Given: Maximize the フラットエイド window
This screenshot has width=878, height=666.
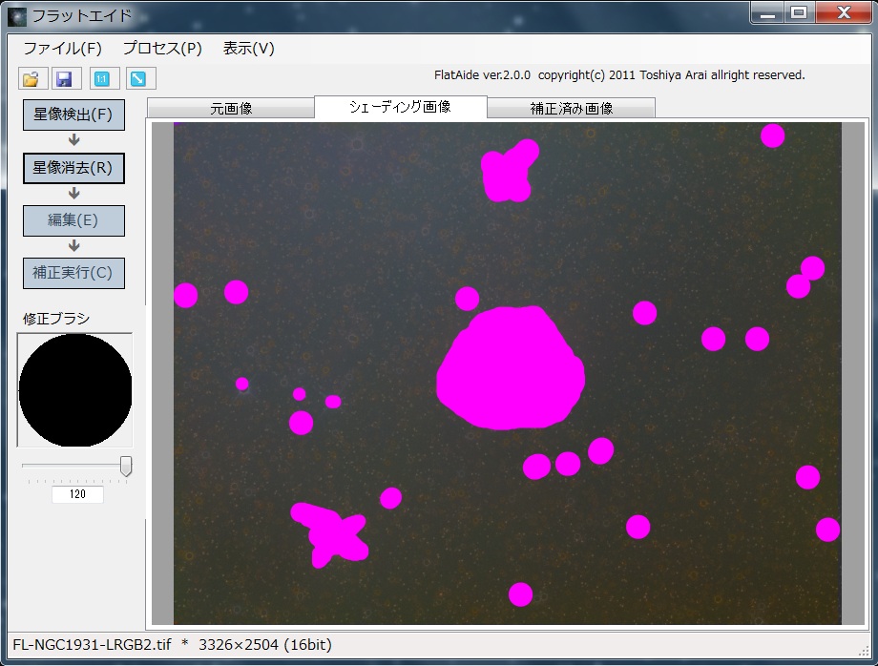Looking at the screenshot, I should 799,12.
